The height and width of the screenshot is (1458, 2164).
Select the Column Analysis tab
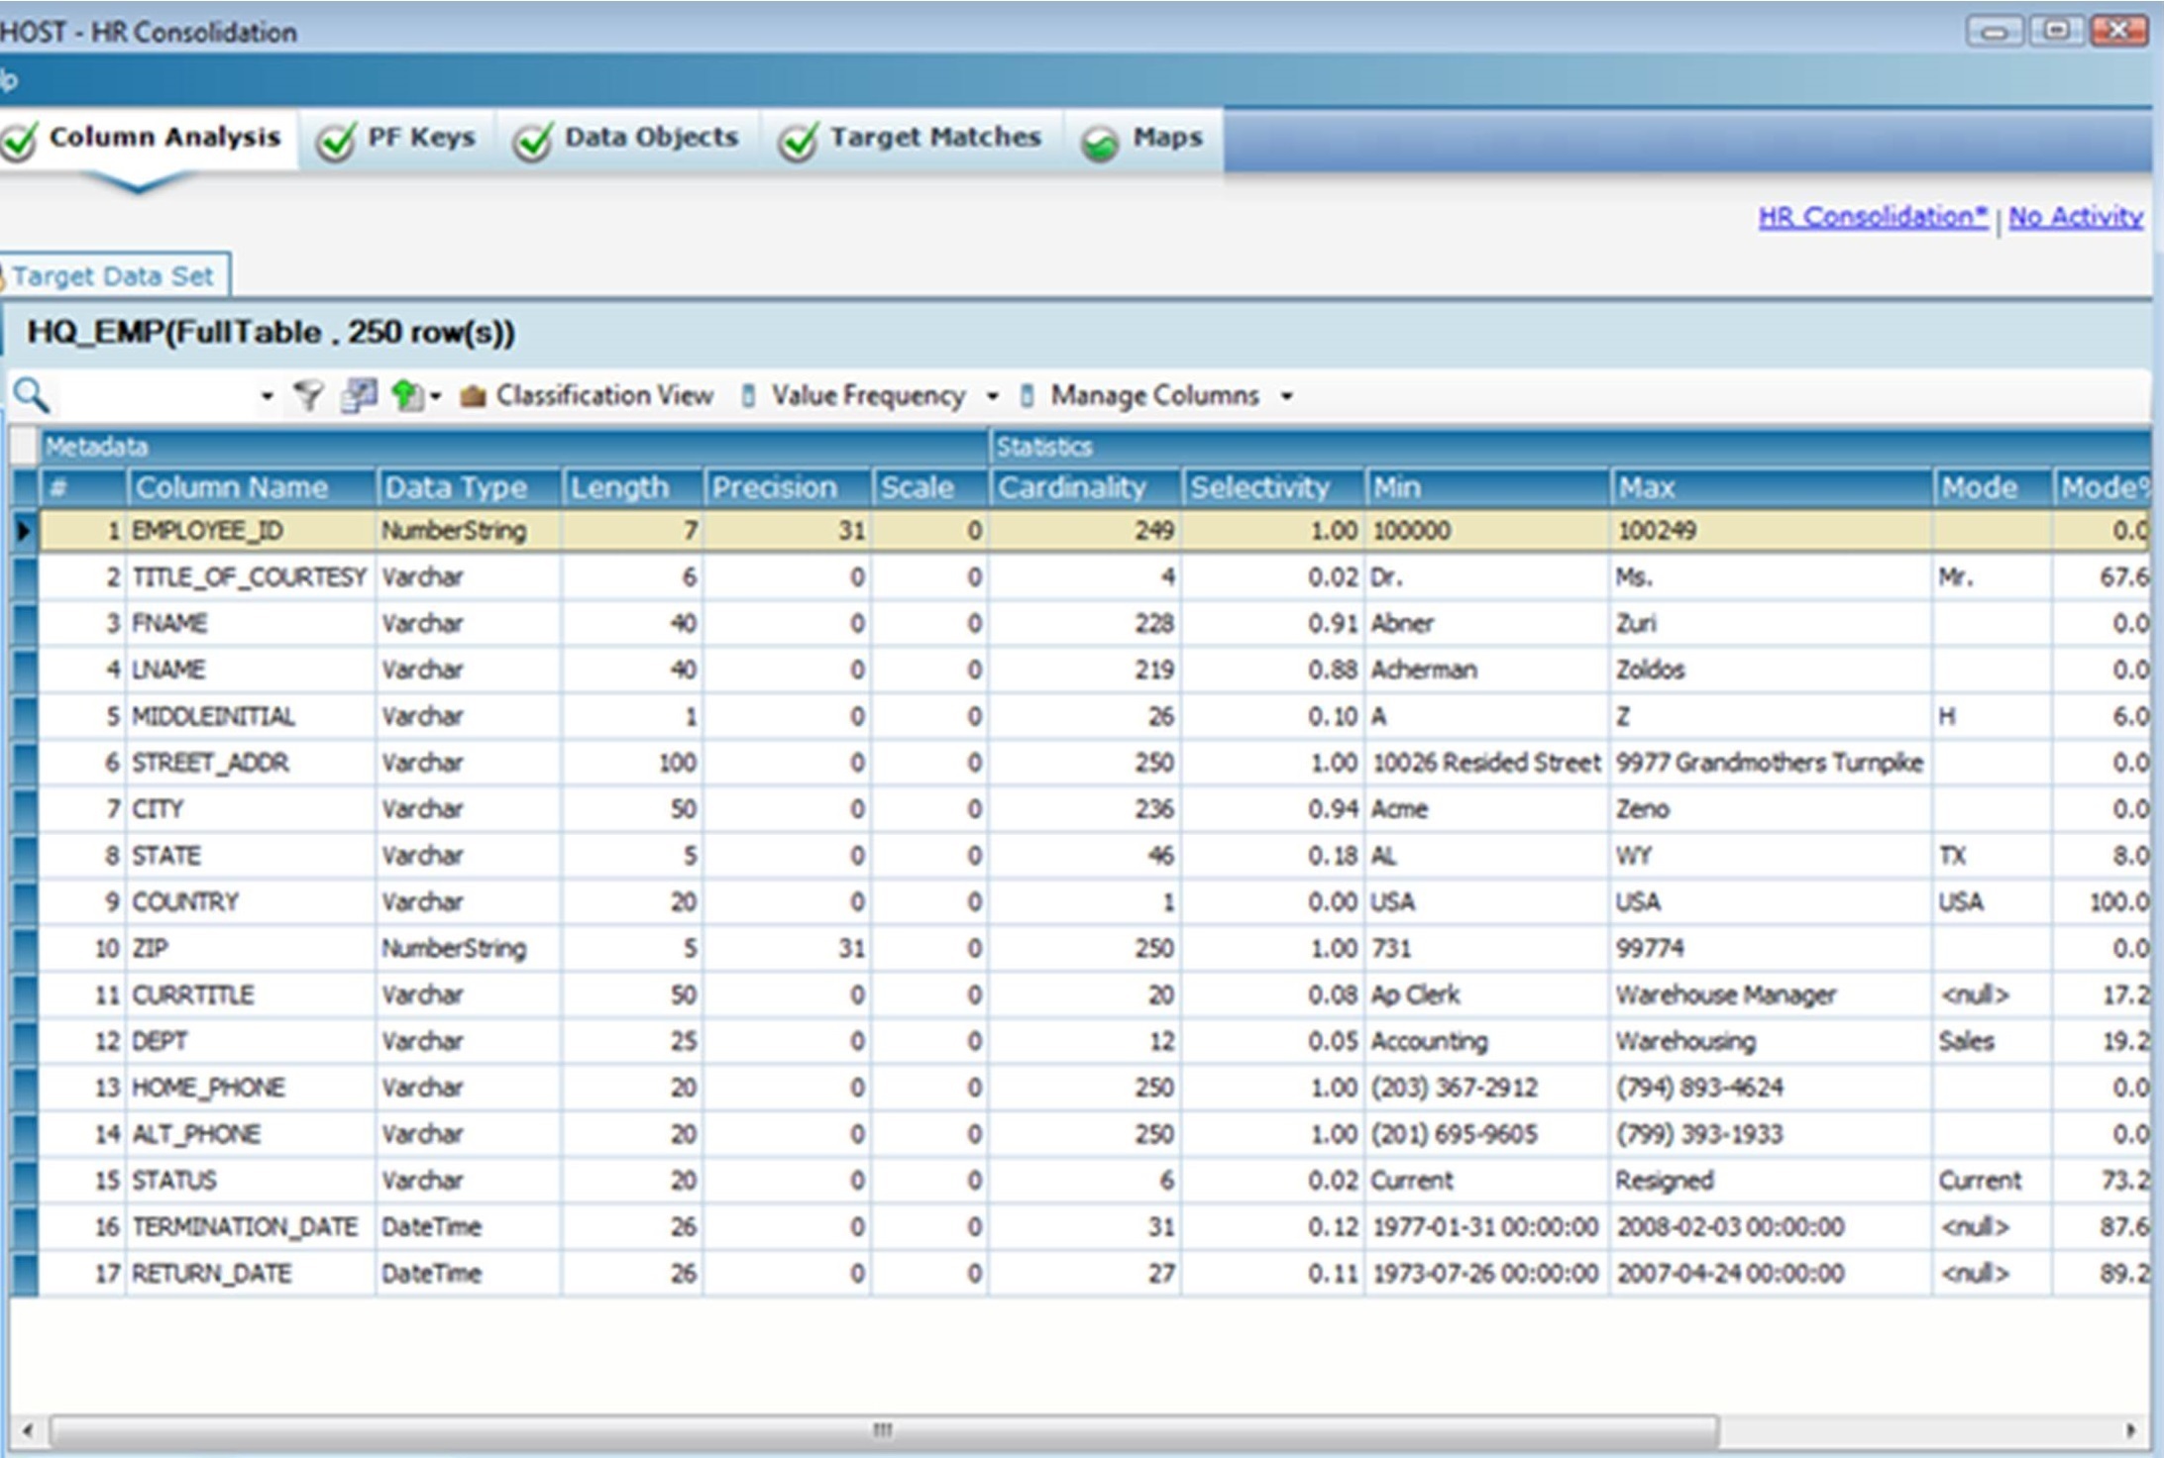147,139
